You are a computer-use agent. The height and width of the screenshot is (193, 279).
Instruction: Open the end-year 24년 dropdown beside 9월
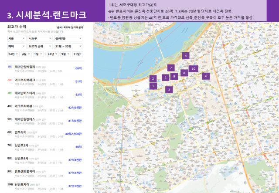53,54
